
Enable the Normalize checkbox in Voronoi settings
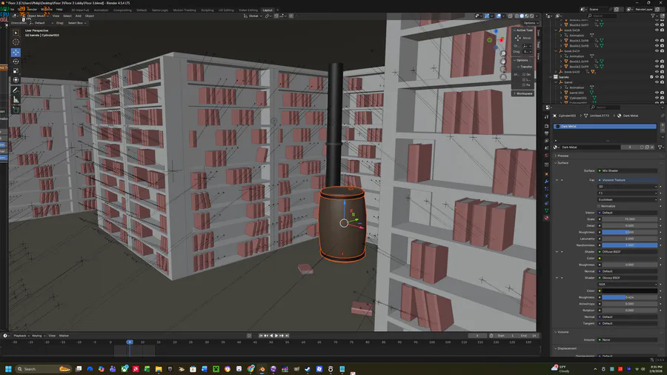click(x=600, y=206)
